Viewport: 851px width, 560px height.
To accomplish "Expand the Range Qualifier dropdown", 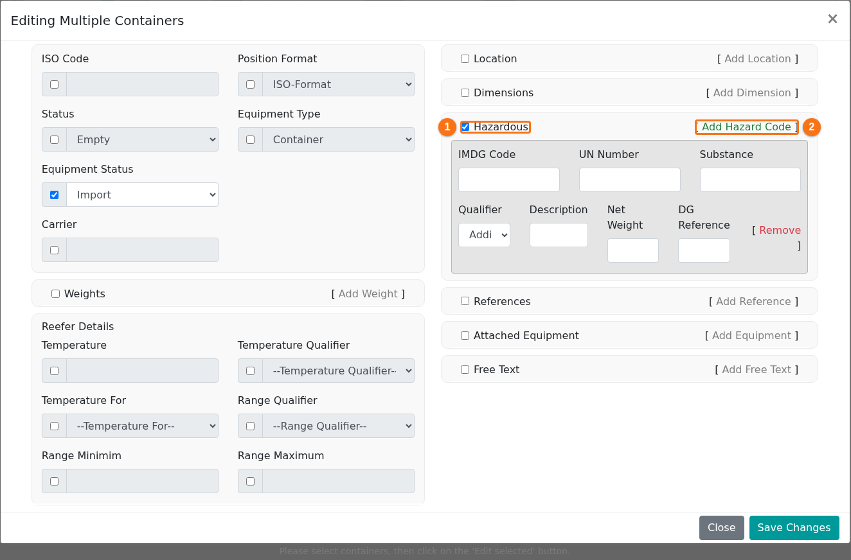I will coord(338,426).
